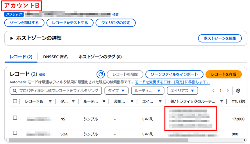Click レコードを作成 button
Screen dimensions: 250x144
click(224, 74)
